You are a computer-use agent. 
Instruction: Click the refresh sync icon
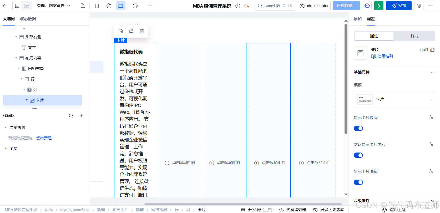click(x=135, y=6)
